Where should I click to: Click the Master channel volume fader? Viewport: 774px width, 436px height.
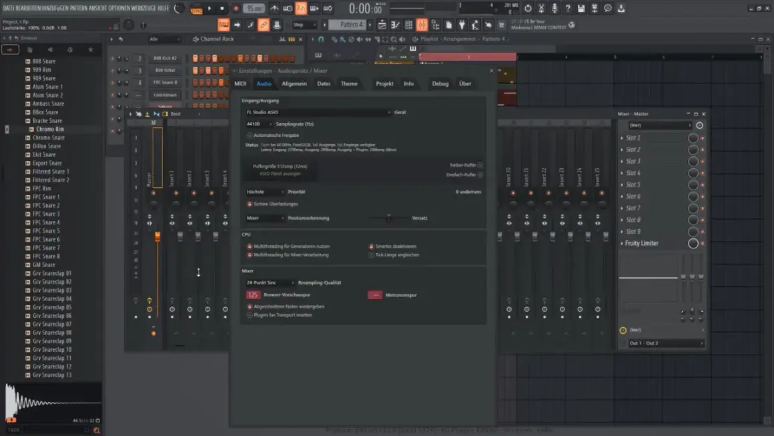157,236
